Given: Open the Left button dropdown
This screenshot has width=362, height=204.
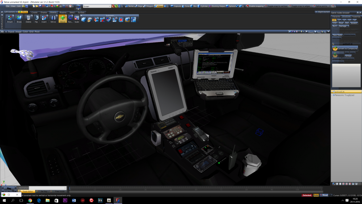Looking at the screenshot, I should pyautogui.click(x=11, y=12).
